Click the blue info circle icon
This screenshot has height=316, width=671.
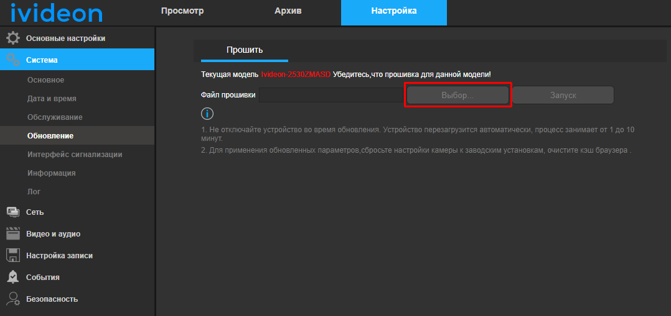[207, 114]
